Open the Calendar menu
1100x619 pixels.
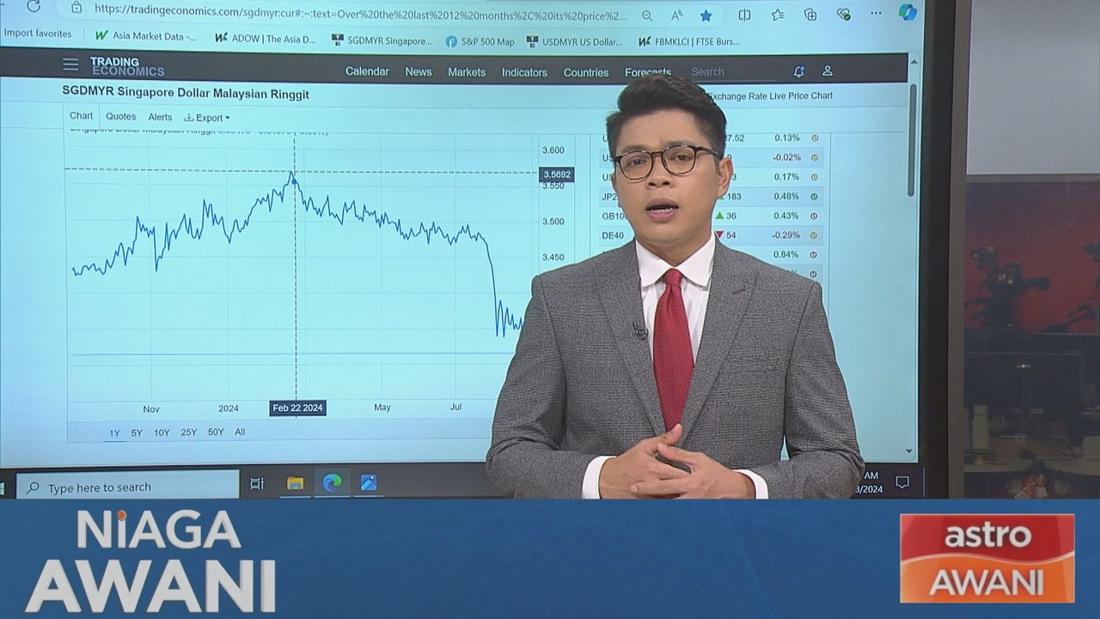(x=367, y=71)
